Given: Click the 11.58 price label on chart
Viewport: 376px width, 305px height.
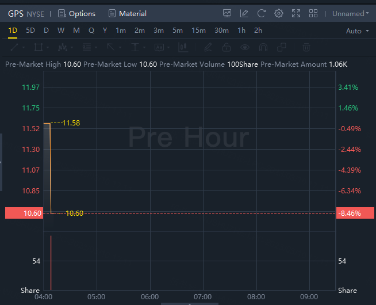Looking at the screenshot, I should coord(71,123).
